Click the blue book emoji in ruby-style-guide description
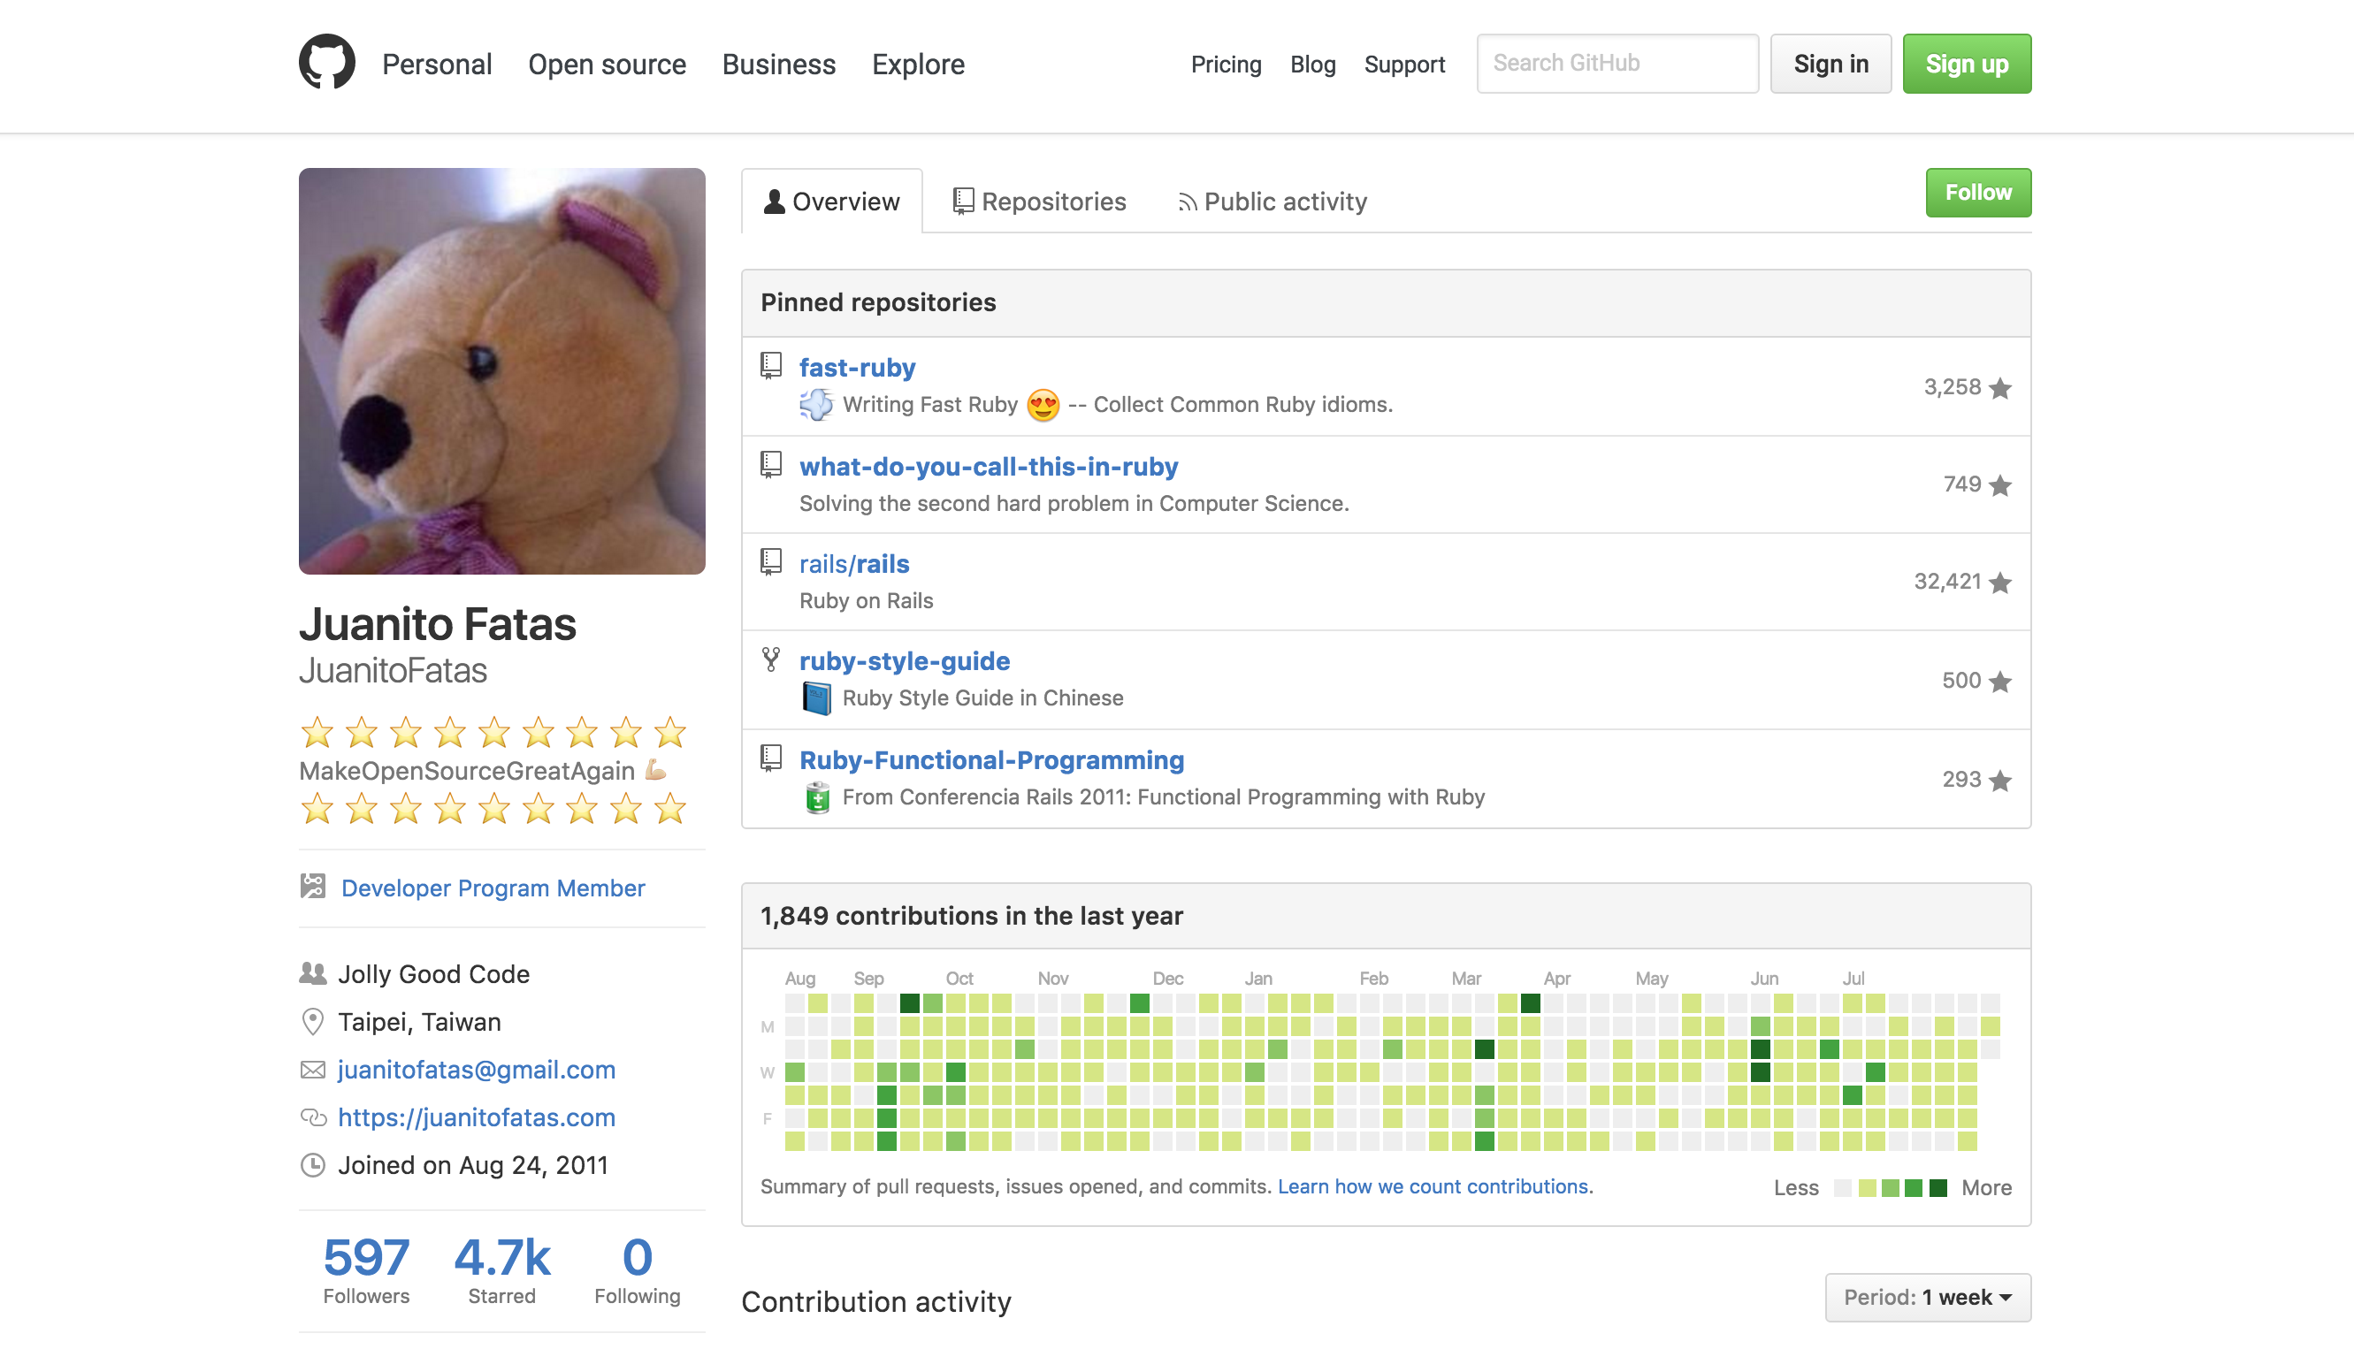The width and height of the screenshot is (2354, 1349). point(816,698)
